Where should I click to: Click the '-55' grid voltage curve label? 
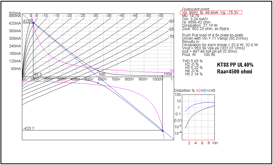coord(160,16)
